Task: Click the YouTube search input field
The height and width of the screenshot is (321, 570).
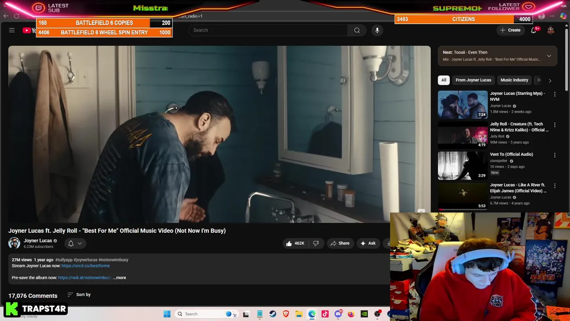Action: point(268,30)
